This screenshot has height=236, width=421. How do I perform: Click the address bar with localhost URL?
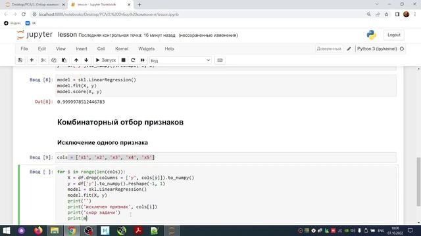tap(199, 14)
